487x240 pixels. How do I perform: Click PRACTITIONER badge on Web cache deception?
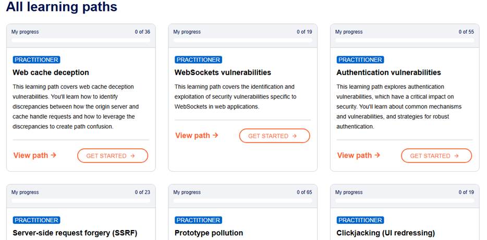(36, 59)
